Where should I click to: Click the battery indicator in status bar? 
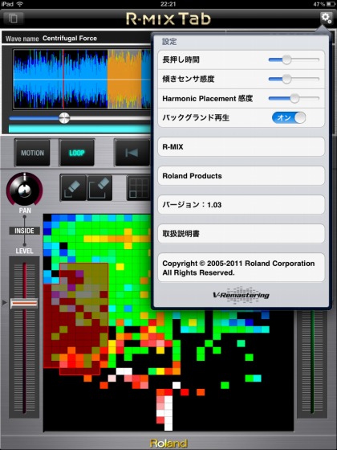click(330, 4)
